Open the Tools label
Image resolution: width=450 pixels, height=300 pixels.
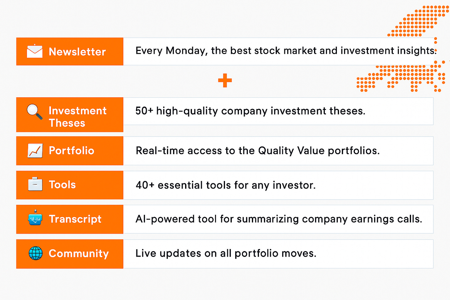(x=62, y=184)
